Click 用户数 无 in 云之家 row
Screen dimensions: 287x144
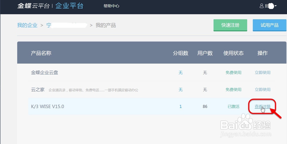point(205,90)
